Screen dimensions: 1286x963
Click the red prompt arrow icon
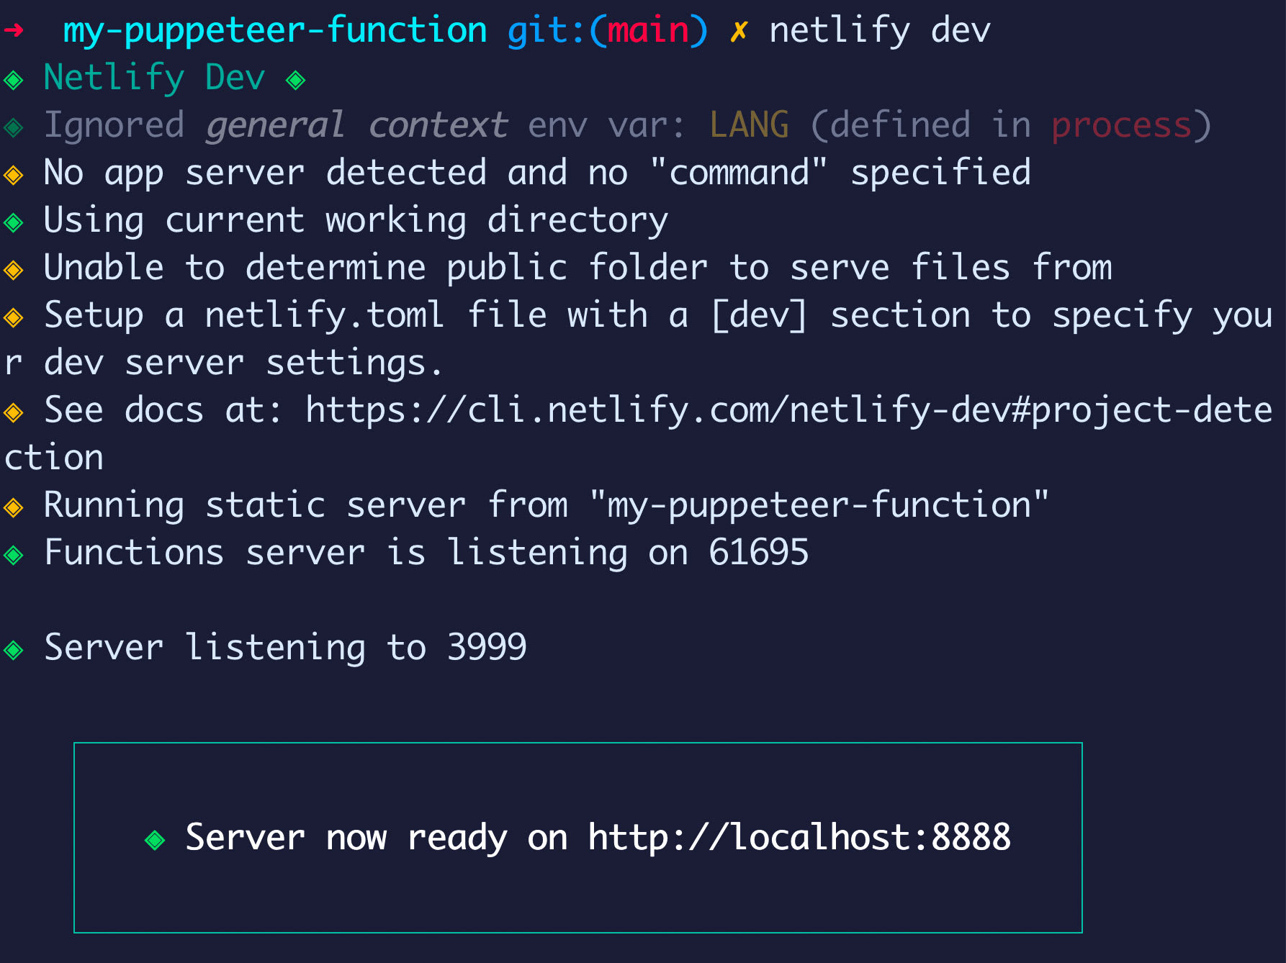coord(14,30)
